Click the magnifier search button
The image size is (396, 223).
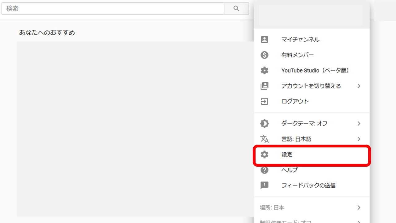[x=236, y=9]
